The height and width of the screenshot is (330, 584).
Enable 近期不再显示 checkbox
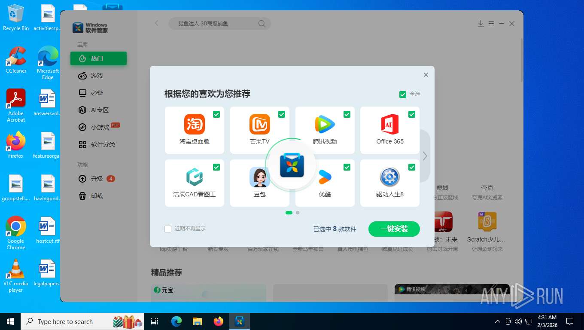pyautogui.click(x=168, y=229)
